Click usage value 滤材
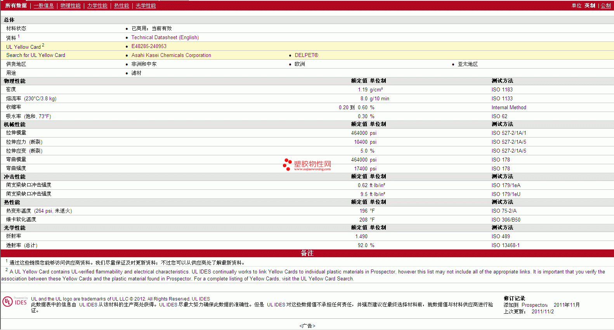 click(136, 73)
